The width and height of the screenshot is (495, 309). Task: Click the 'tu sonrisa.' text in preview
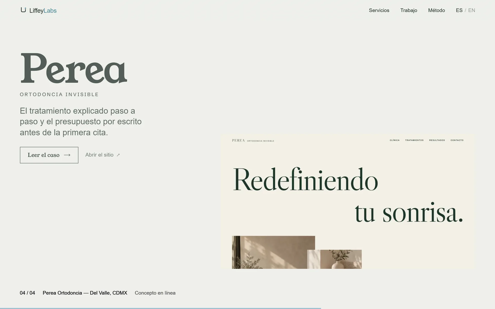tap(409, 212)
